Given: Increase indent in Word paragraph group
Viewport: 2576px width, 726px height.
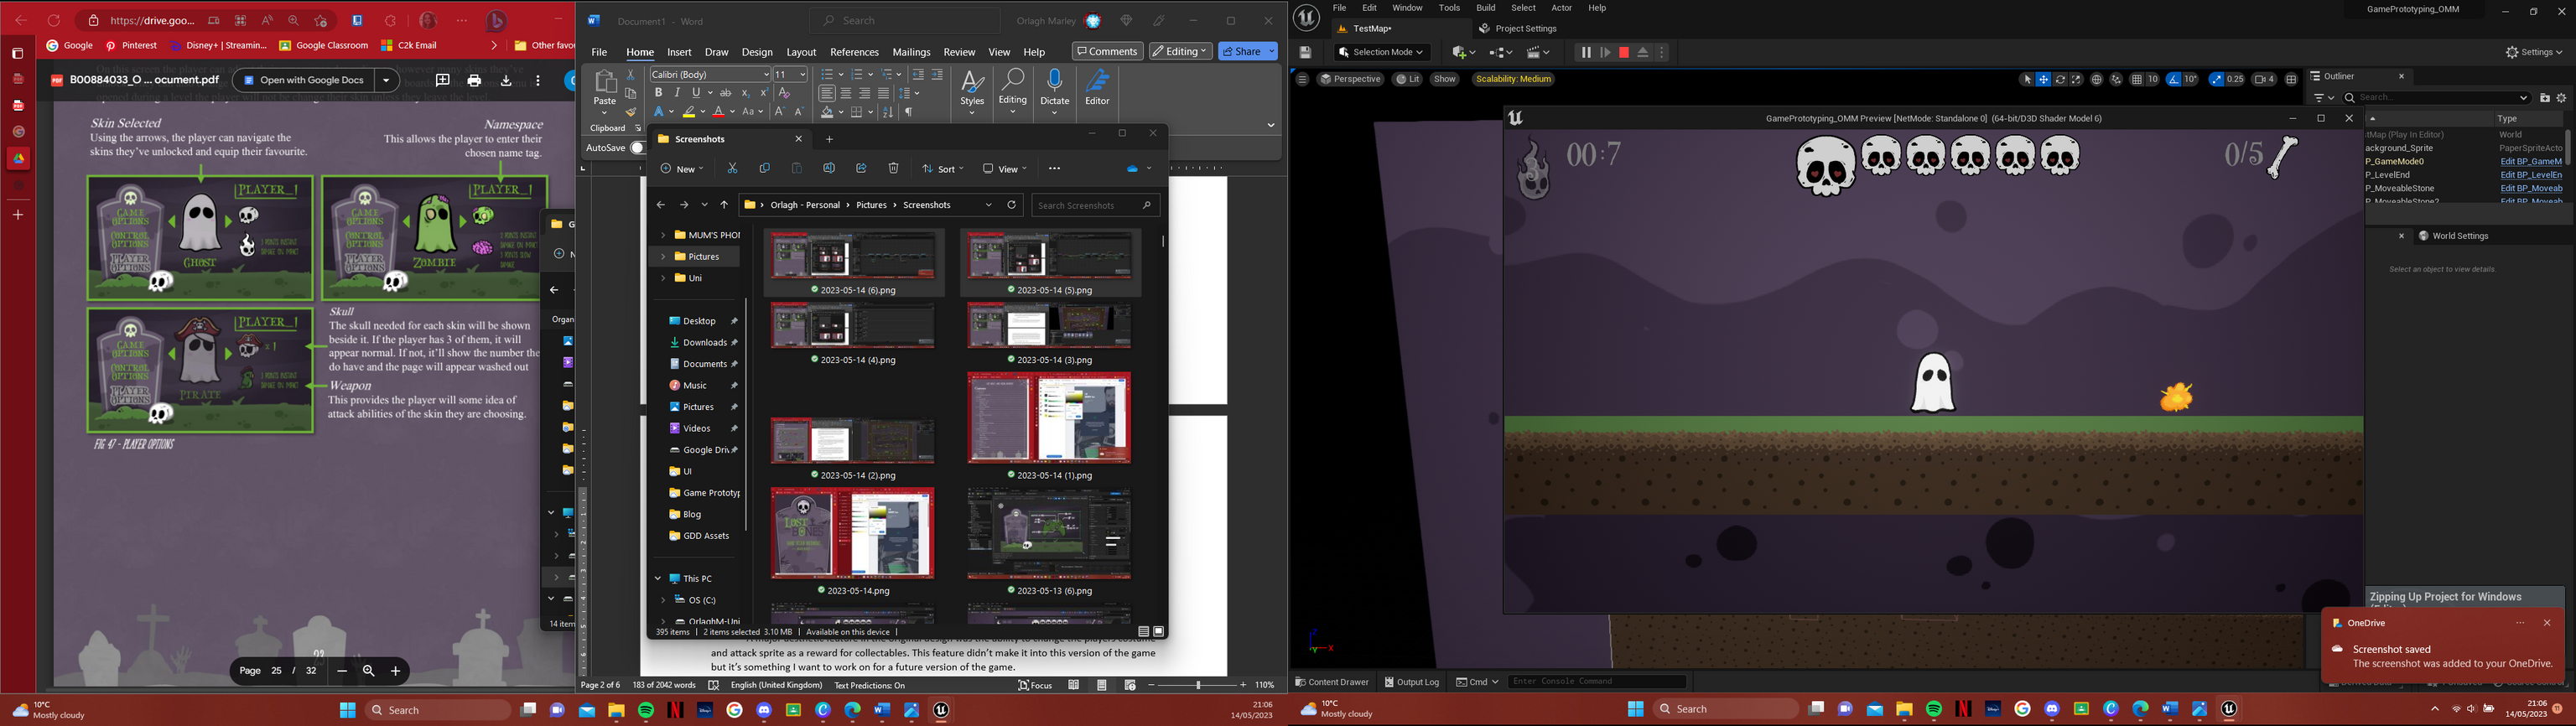Looking at the screenshot, I should point(937,74).
